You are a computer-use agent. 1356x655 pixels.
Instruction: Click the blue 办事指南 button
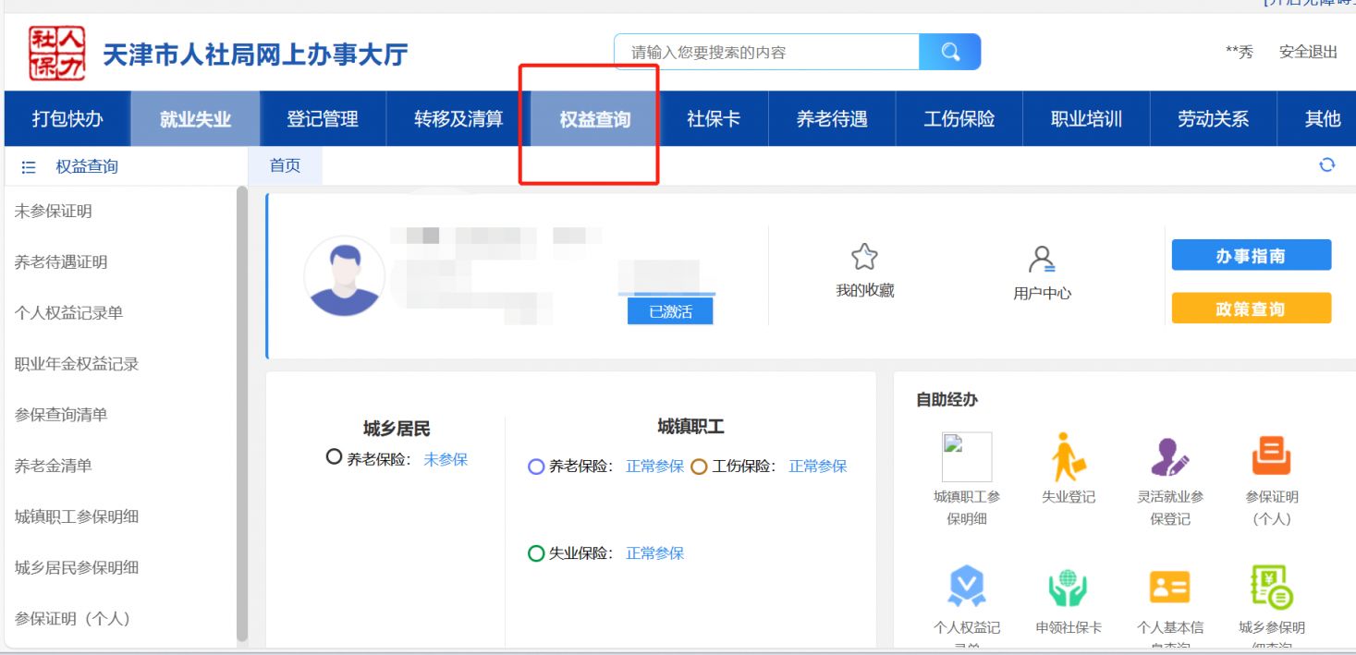pyautogui.click(x=1251, y=256)
